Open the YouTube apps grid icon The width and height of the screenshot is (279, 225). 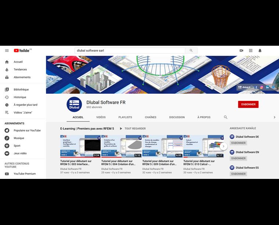[251, 50]
